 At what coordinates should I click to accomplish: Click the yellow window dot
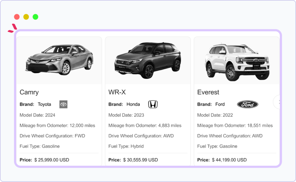pyautogui.click(x=26, y=17)
